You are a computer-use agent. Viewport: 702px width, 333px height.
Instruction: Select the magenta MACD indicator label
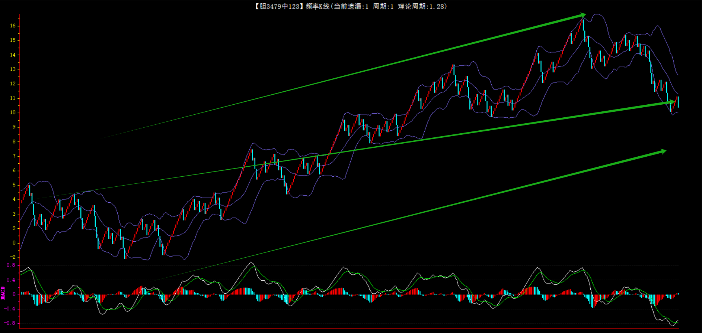[x=3, y=293]
